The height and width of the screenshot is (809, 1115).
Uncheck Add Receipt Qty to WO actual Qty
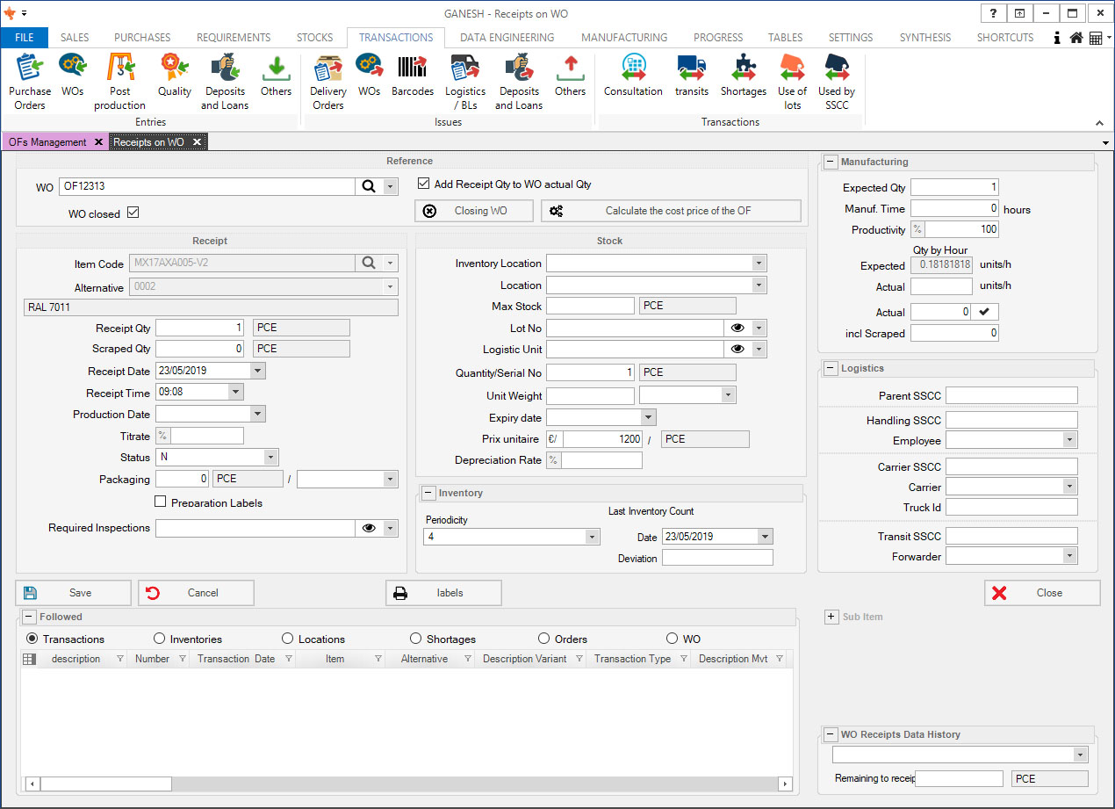point(424,184)
